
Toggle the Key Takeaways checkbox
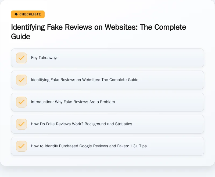[x=21, y=58]
